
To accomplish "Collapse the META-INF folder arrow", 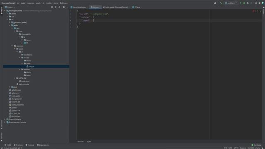I will tap(15, 78).
